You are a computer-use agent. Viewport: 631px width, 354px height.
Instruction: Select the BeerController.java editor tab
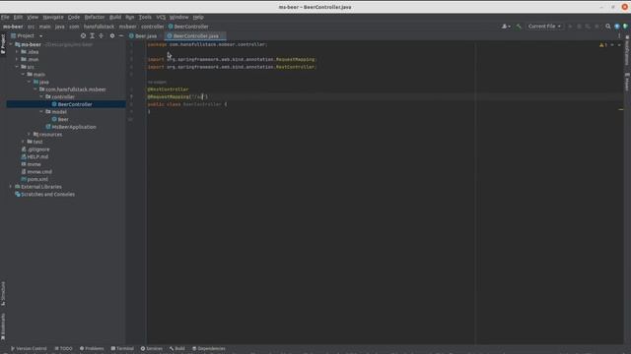pyautogui.click(x=195, y=35)
